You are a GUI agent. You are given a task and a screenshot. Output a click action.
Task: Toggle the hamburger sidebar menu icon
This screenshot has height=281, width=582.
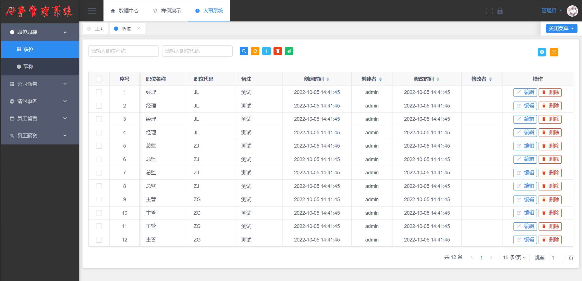(92, 11)
